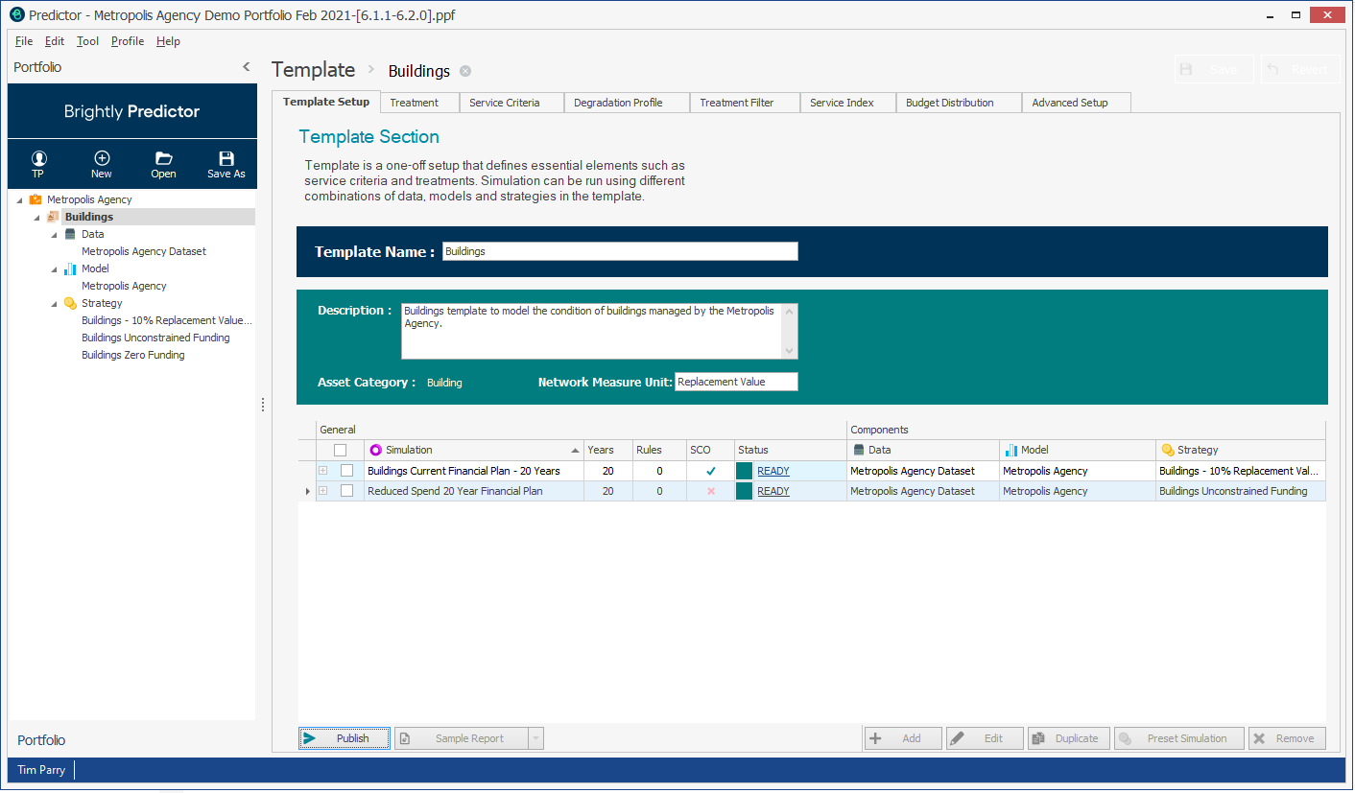Click the Add simulation button
Screen dimensions: 1355x793
pyautogui.click(x=902, y=738)
